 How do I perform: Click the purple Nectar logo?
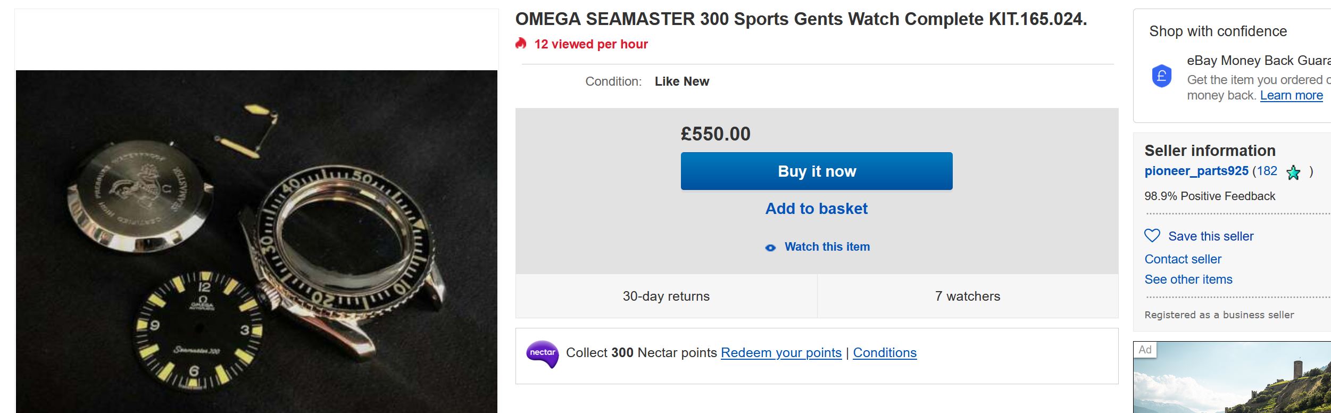tap(542, 353)
